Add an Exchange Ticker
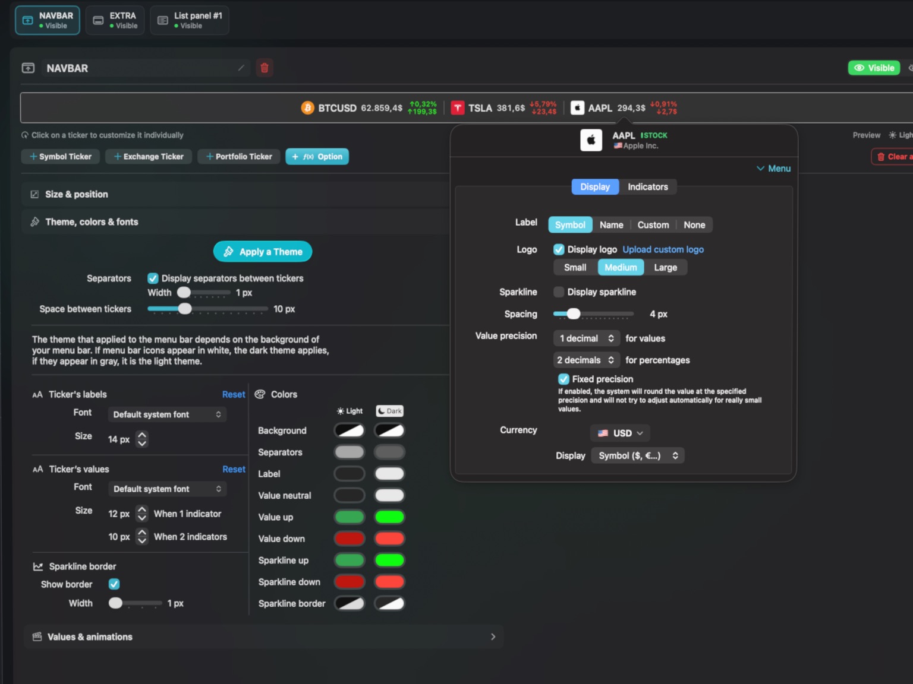Image resolution: width=913 pixels, height=684 pixels. point(149,157)
